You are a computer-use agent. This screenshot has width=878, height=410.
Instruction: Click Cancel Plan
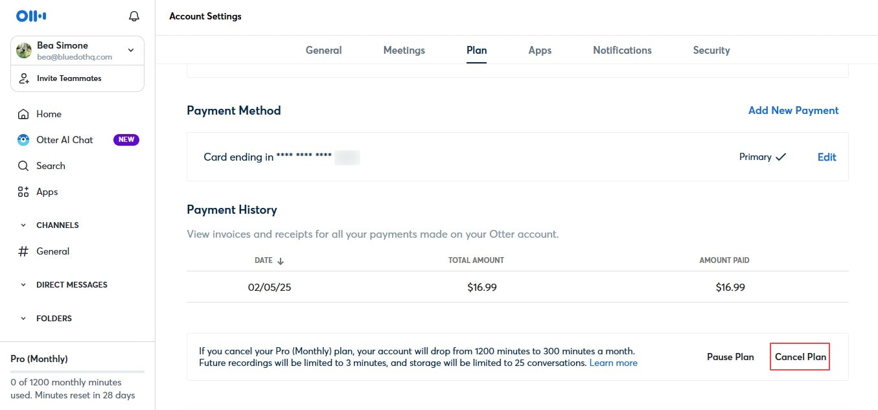point(800,357)
